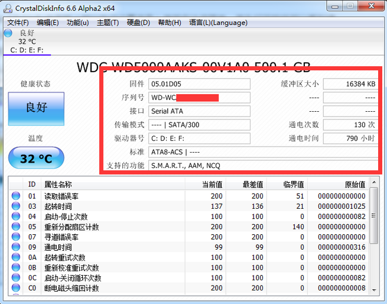Screen dimensions: 387x304
Task: Click raw value 000000001025
Action: click(342, 206)
